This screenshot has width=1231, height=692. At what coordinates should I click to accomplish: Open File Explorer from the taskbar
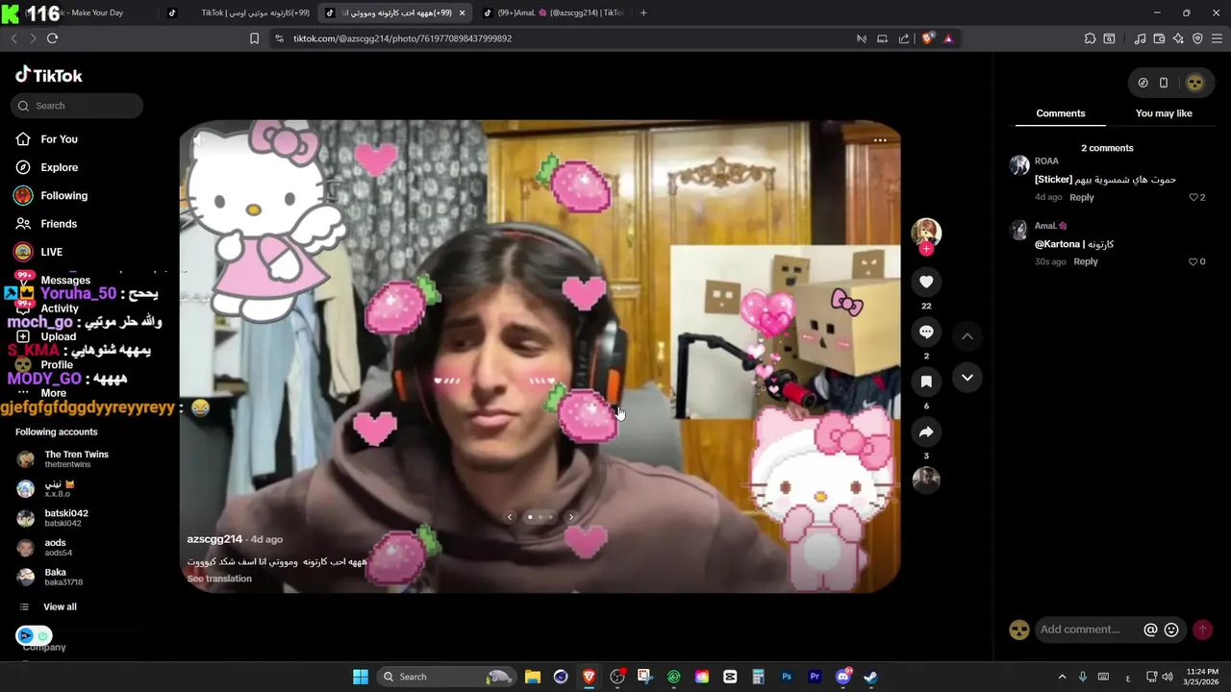pos(533,677)
